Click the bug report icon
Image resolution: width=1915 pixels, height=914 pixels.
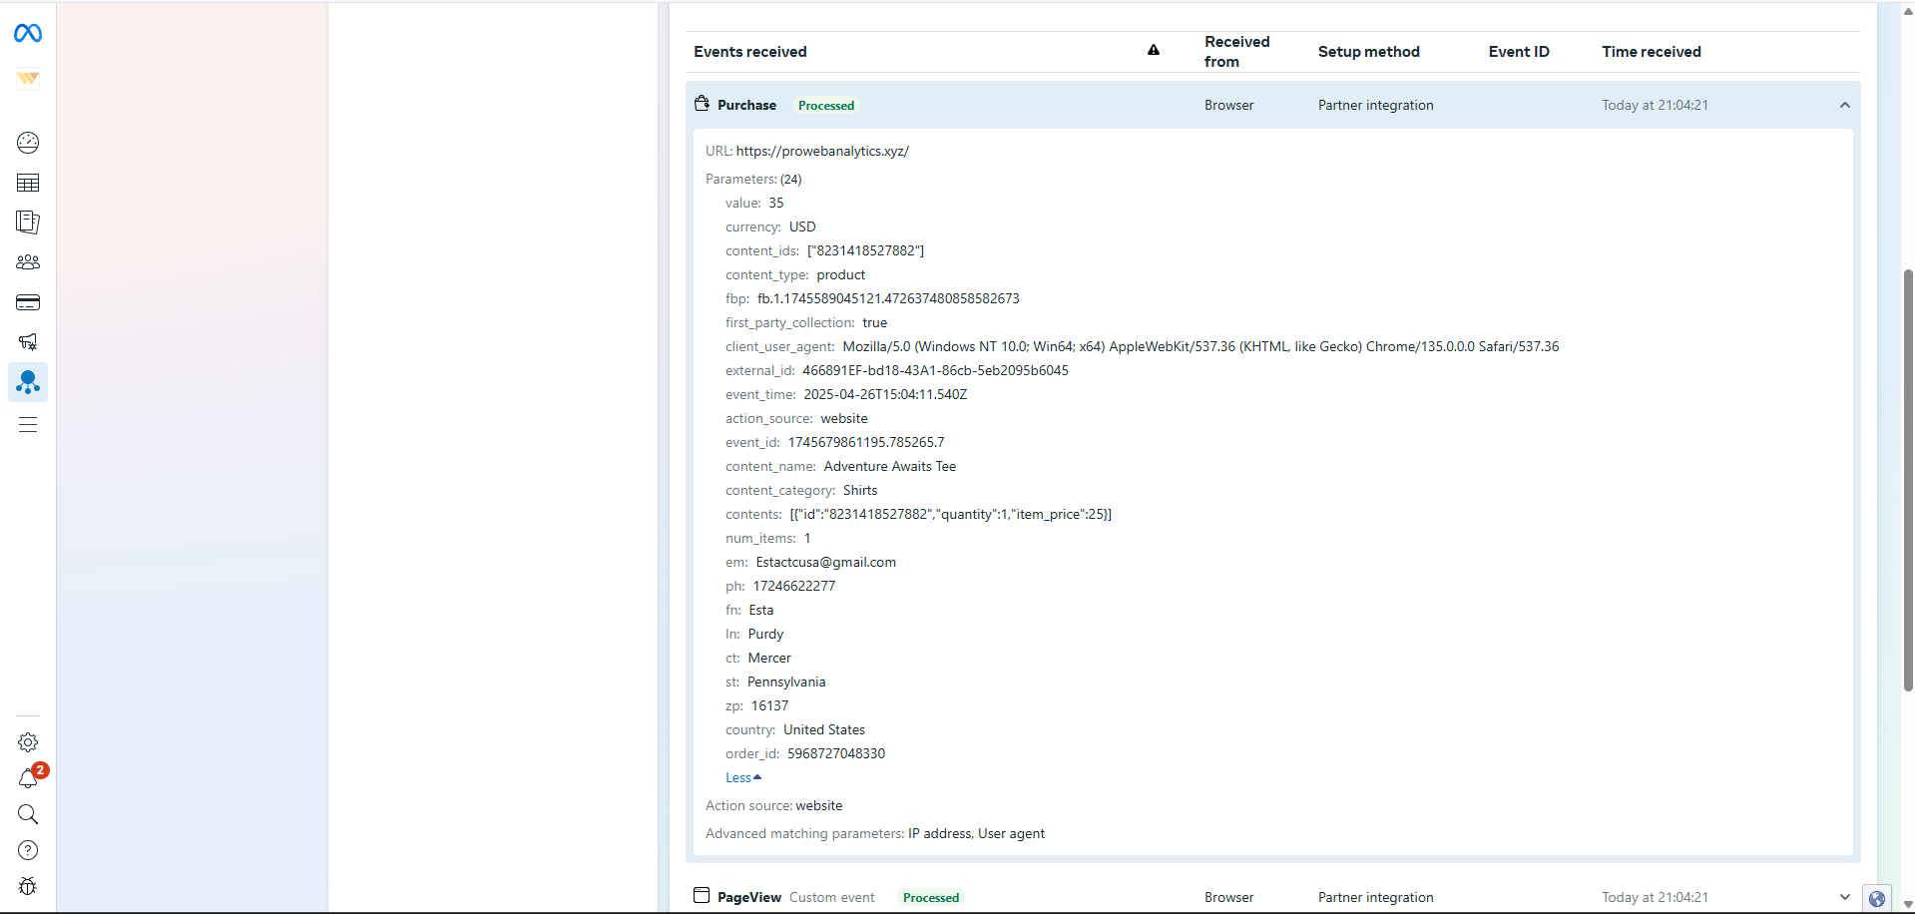28,886
